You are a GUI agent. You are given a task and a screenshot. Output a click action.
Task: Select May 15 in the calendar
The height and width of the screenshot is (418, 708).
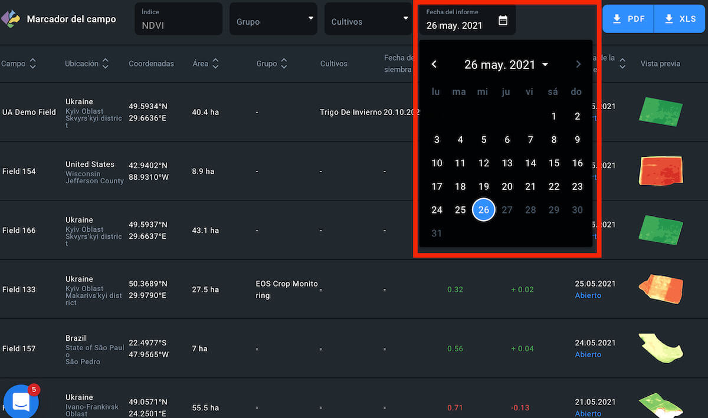(553, 163)
